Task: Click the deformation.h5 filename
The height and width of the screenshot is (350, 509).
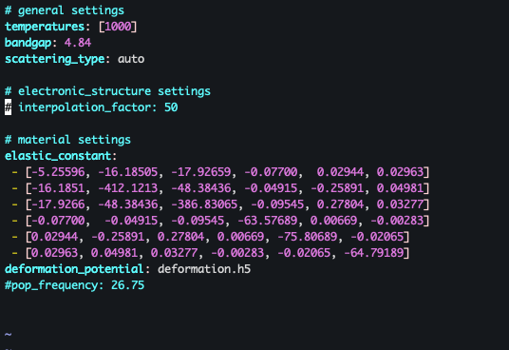Action: [204, 269]
